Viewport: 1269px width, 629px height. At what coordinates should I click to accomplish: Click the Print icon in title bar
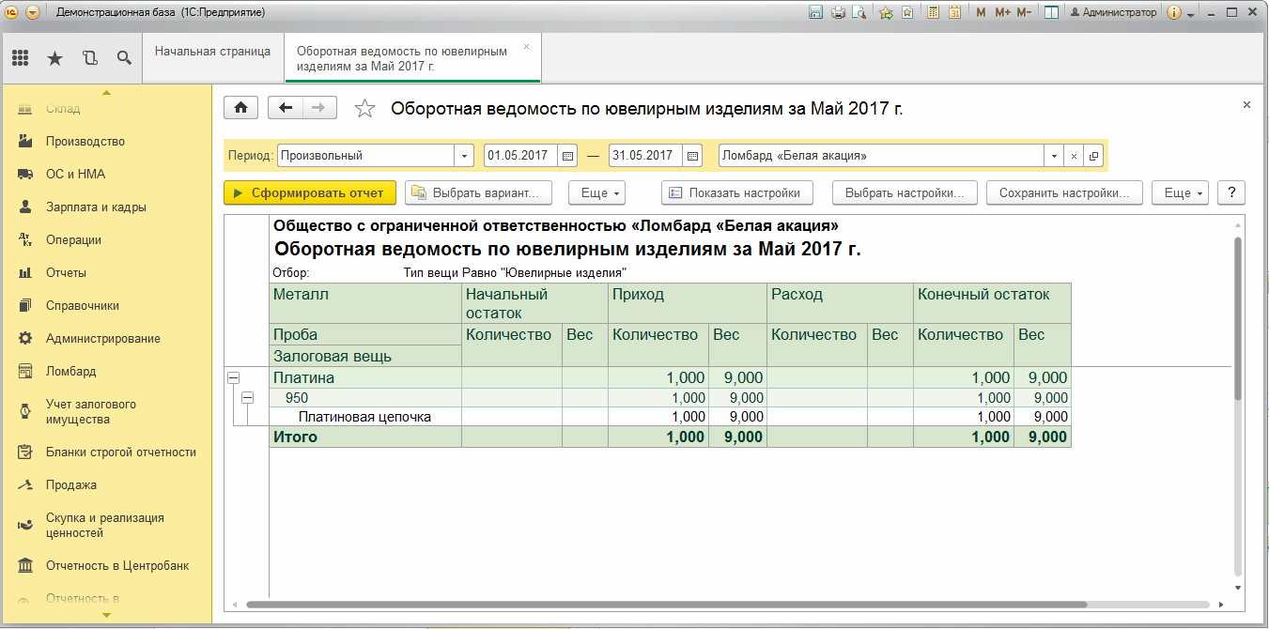coord(838,13)
